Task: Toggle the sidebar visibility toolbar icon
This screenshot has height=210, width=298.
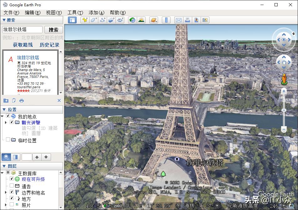Action: click(72, 20)
